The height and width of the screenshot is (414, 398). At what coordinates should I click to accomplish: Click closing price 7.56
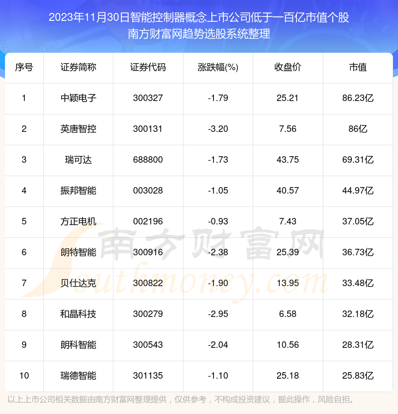[x=288, y=129]
